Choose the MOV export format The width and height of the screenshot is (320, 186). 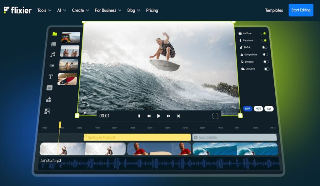point(258,109)
